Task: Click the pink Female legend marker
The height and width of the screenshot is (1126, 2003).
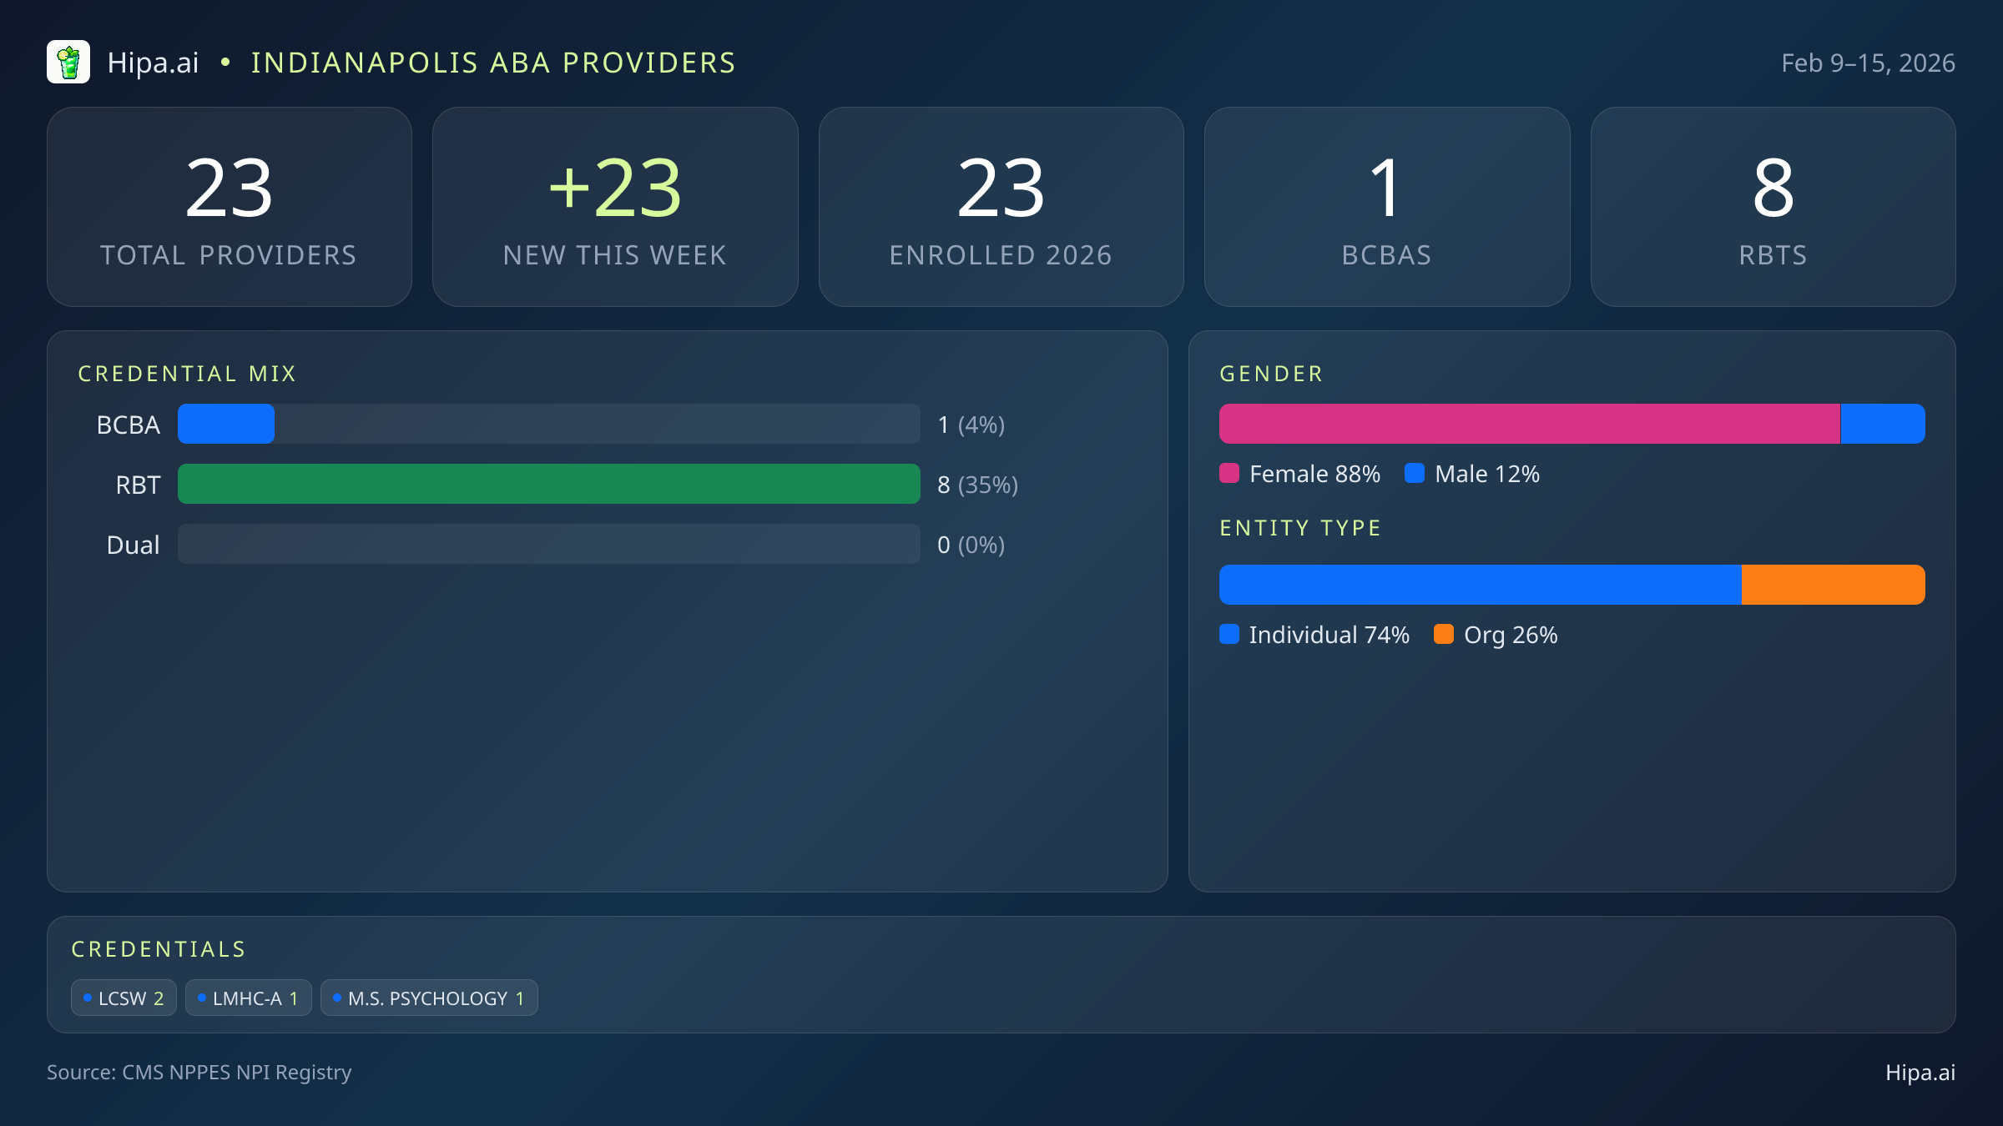Action: [1229, 473]
